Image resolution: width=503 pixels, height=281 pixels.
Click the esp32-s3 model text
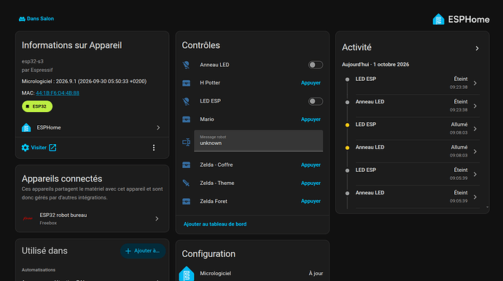tap(32, 61)
